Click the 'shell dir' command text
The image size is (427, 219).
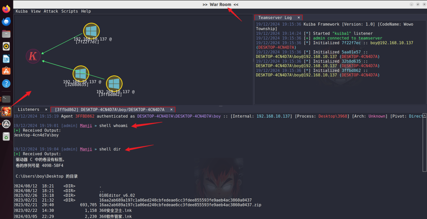tap(110, 149)
